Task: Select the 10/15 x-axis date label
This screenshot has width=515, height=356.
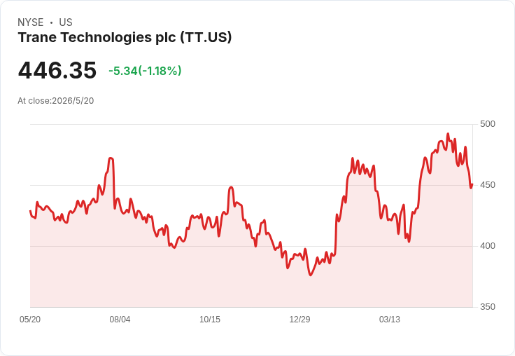Action: (210, 319)
